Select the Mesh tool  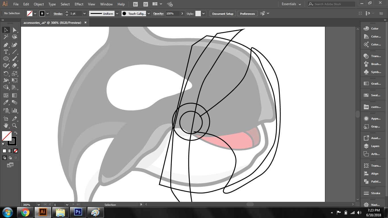[6, 95]
